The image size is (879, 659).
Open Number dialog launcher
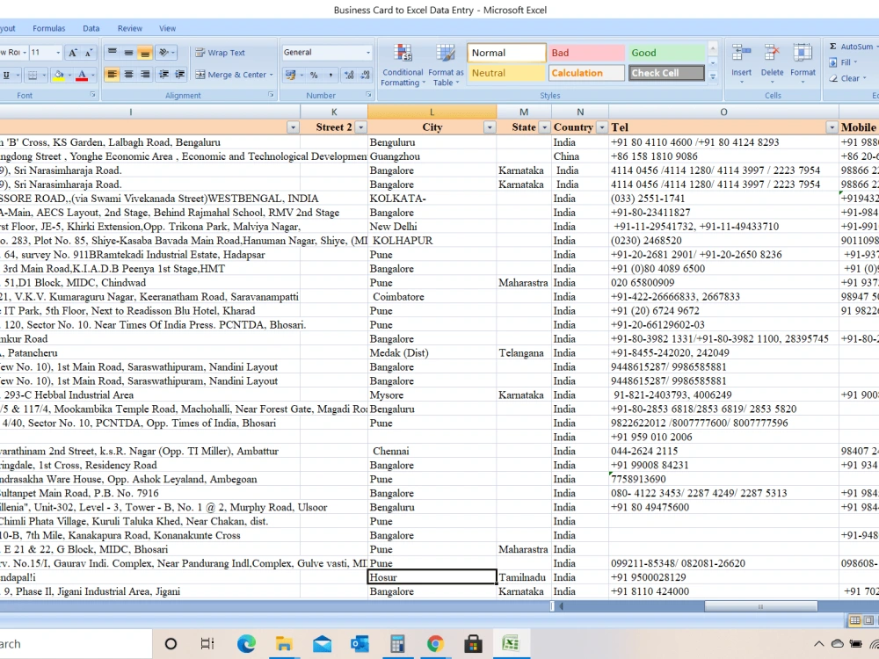[369, 95]
